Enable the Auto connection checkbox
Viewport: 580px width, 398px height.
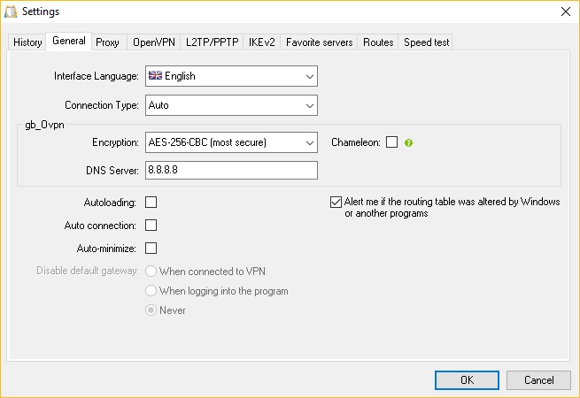pyautogui.click(x=151, y=225)
